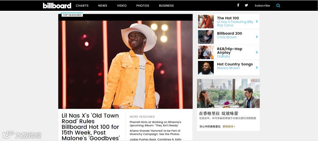Click Blanco Brown artist name
This screenshot has height=141, width=318.
tap(228, 68)
